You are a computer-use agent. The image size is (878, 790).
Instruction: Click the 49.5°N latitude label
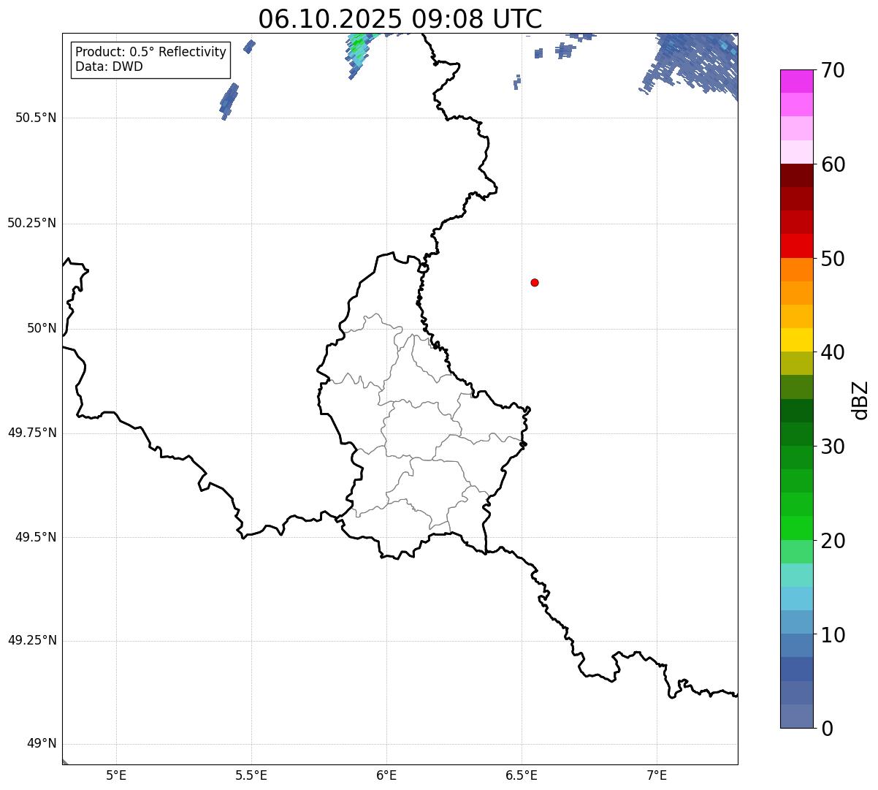coord(35,537)
